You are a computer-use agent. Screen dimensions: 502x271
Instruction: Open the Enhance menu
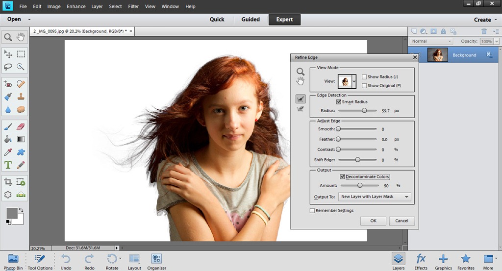[75, 6]
